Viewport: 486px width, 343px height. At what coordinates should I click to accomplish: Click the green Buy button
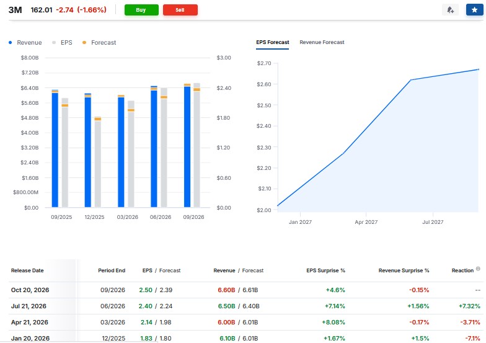[x=141, y=10]
